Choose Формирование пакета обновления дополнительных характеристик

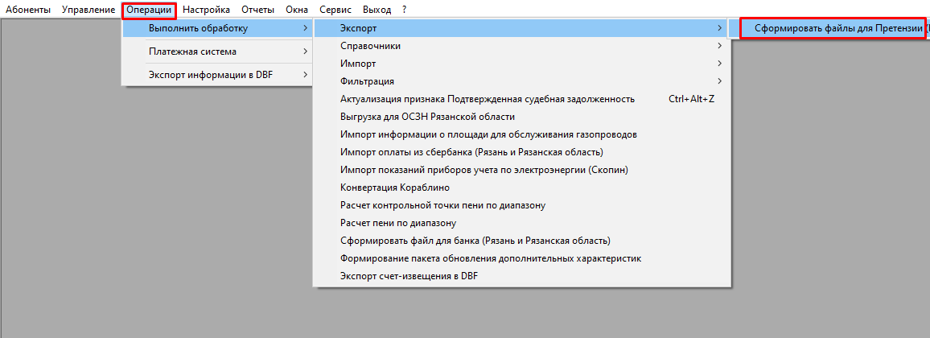click(491, 258)
